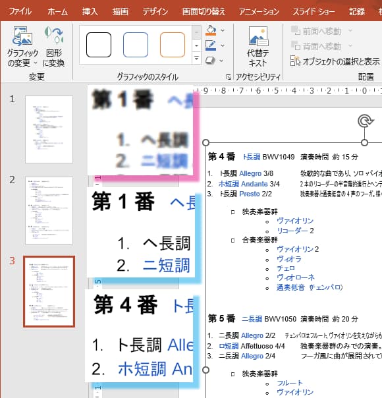This screenshot has height=398, width=382.
Task: Click the graphic fill paint bucket icon
Action: (211, 30)
